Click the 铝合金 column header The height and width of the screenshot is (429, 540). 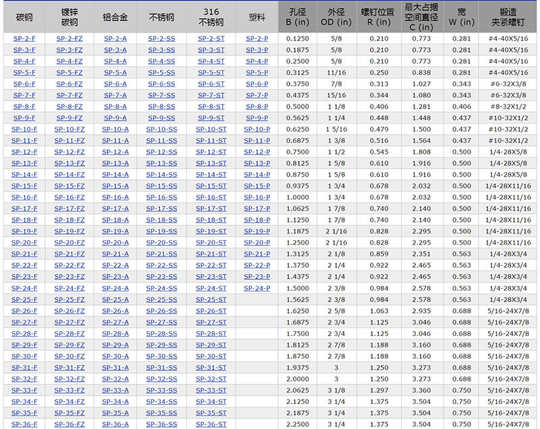[x=115, y=17]
